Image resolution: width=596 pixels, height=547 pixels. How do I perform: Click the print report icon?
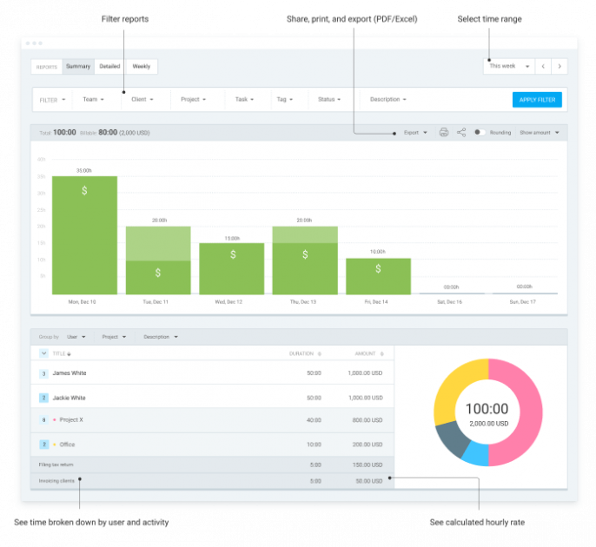point(443,133)
